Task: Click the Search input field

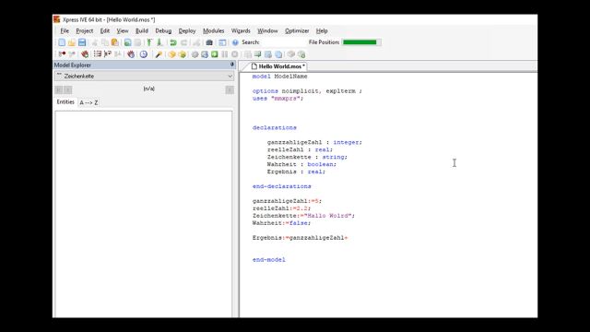Action: (x=282, y=42)
